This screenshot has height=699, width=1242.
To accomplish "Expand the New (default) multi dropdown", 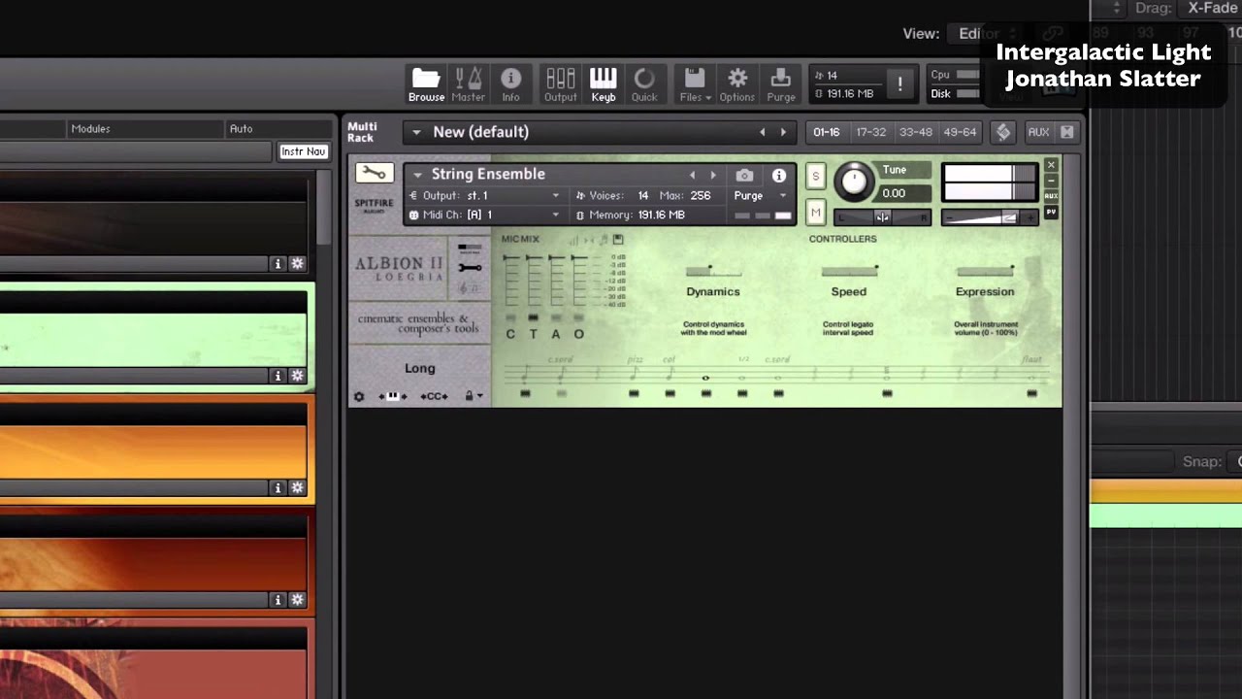I will pyautogui.click(x=416, y=132).
